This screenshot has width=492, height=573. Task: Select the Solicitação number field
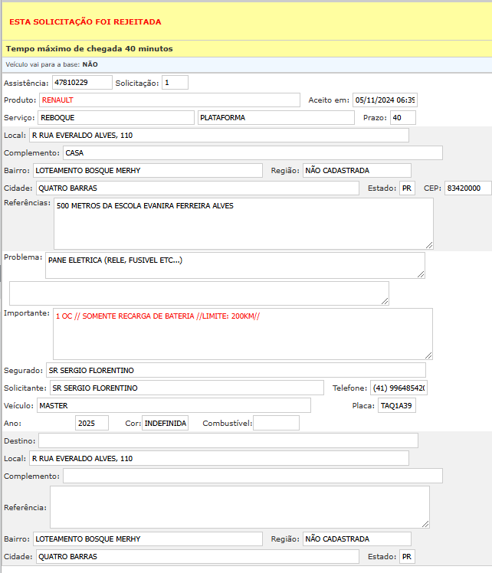click(x=175, y=83)
